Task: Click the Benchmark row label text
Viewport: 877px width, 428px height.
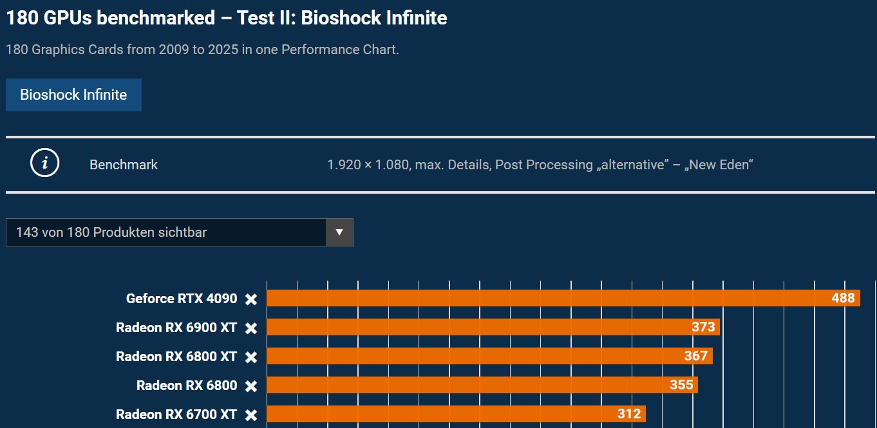Action: [124, 165]
